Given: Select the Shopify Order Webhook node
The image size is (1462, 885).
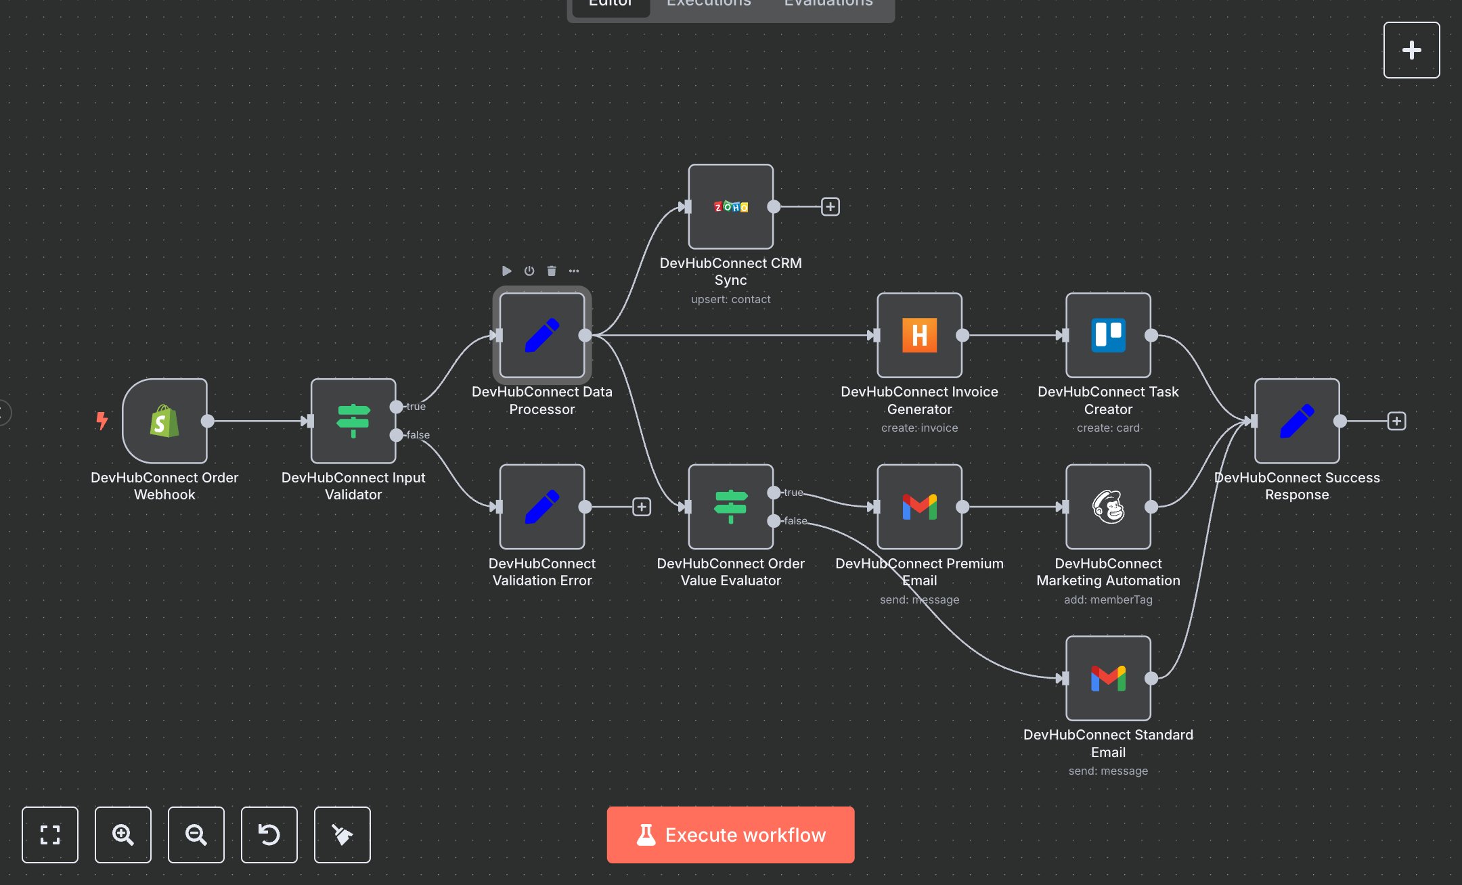Looking at the screenshot, I should pos(164,421).
